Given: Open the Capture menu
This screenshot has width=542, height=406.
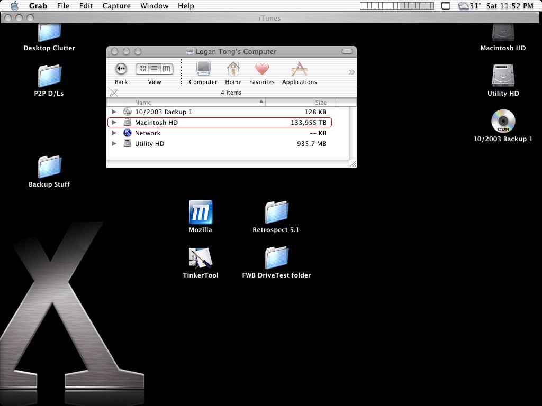Looking at the screenshot, I should (x=116, y=6).
